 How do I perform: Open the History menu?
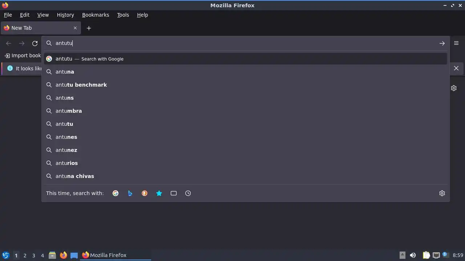click(65, 15)
